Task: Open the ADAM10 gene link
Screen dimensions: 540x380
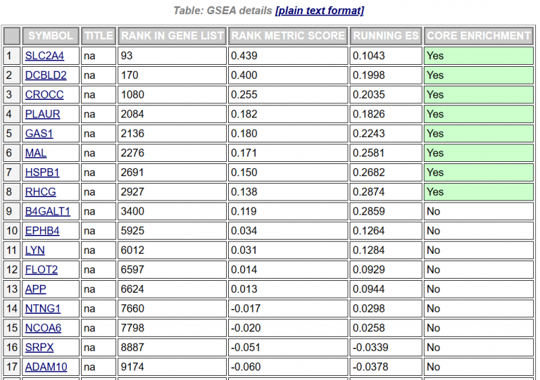Action: click(46, 367)
